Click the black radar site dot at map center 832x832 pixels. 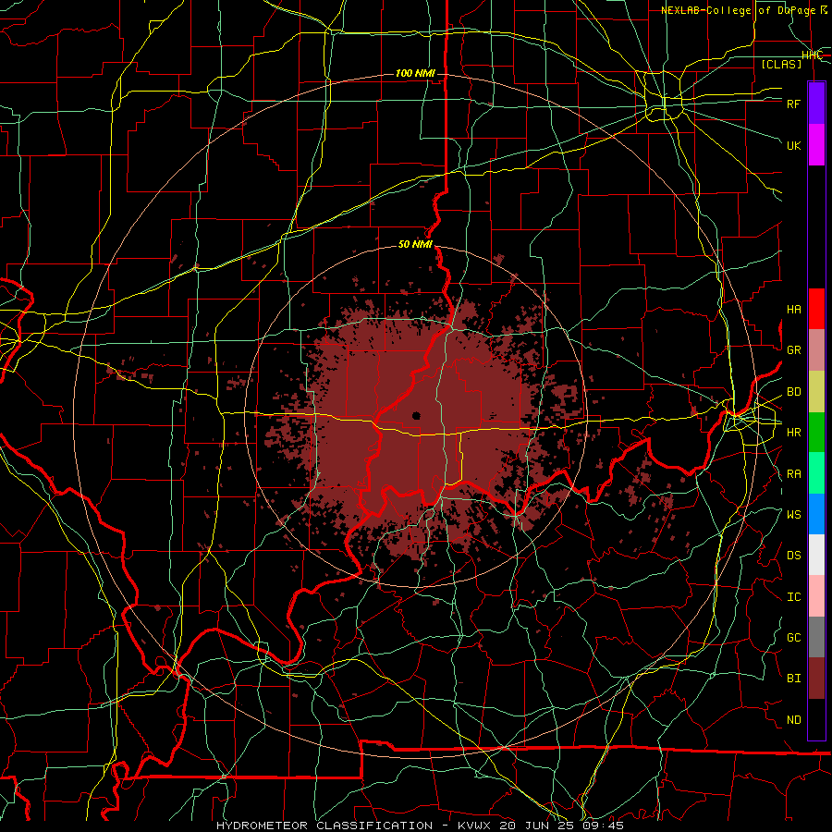tap(417, 415)
